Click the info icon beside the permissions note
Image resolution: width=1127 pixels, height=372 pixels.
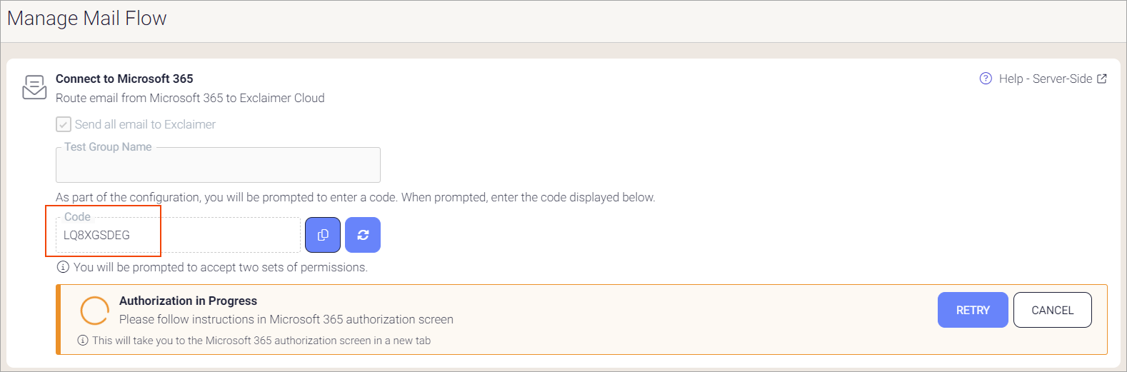[63, 267]
